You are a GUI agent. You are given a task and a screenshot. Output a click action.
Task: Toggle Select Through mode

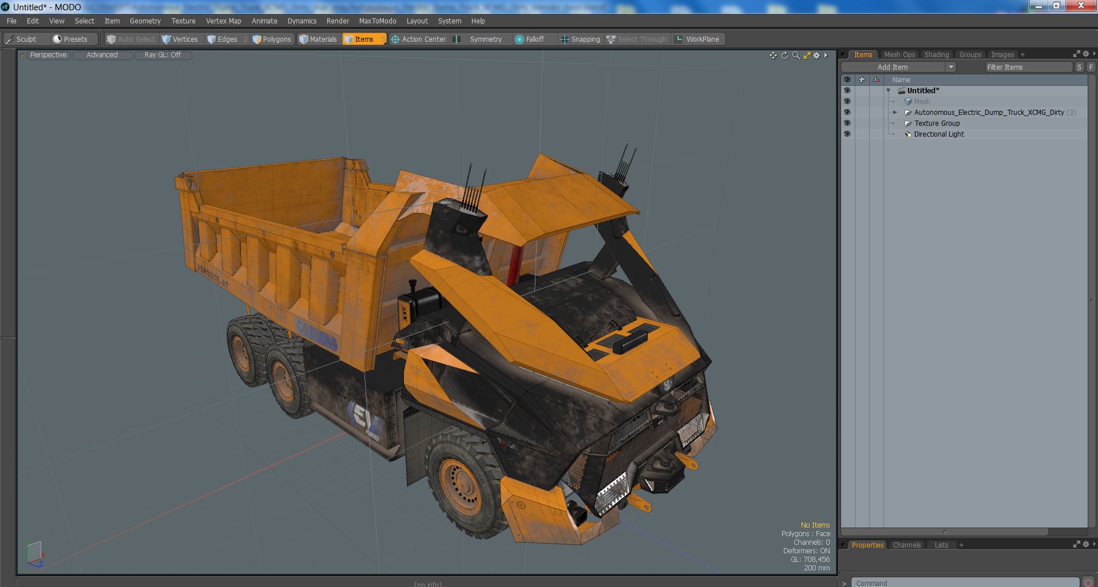pyautogui.click(x=636, y=39)
